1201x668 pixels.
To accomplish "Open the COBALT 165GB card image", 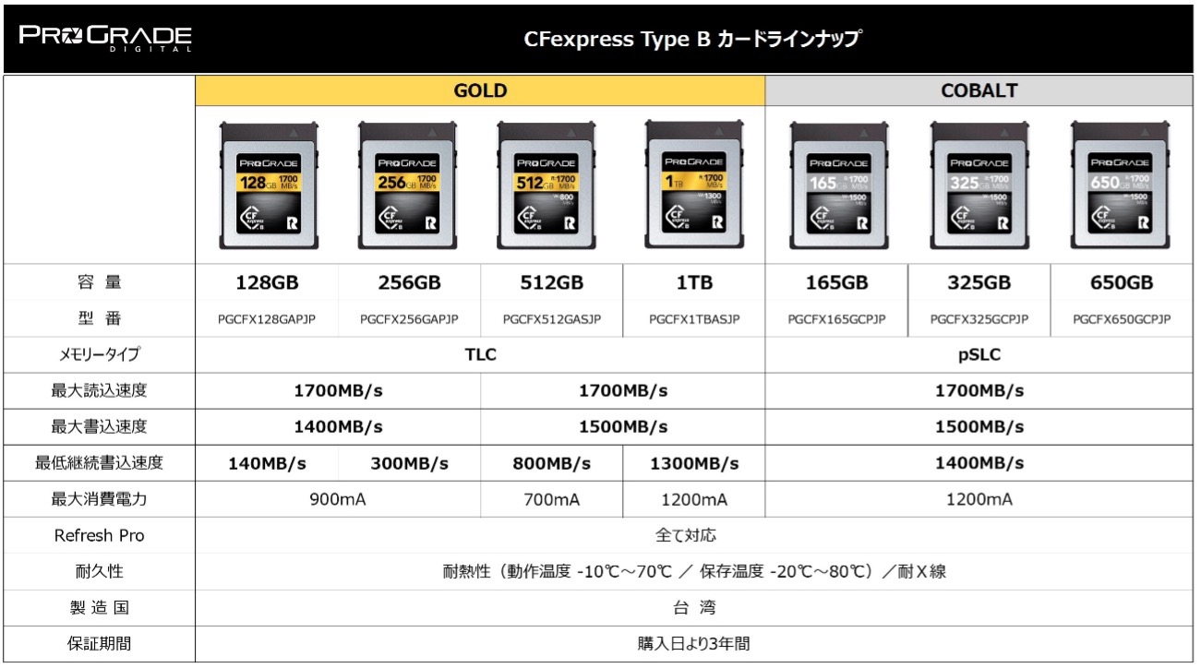I will tap(837, 187).
